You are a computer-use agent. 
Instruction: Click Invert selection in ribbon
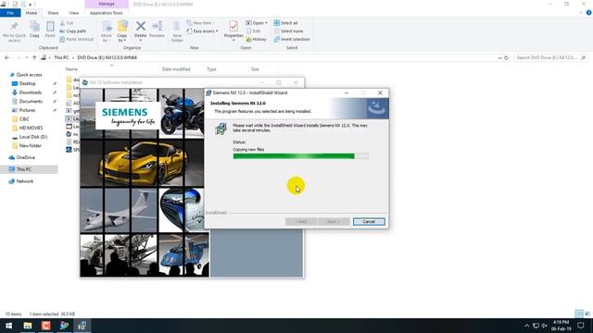tap(292, 39)
